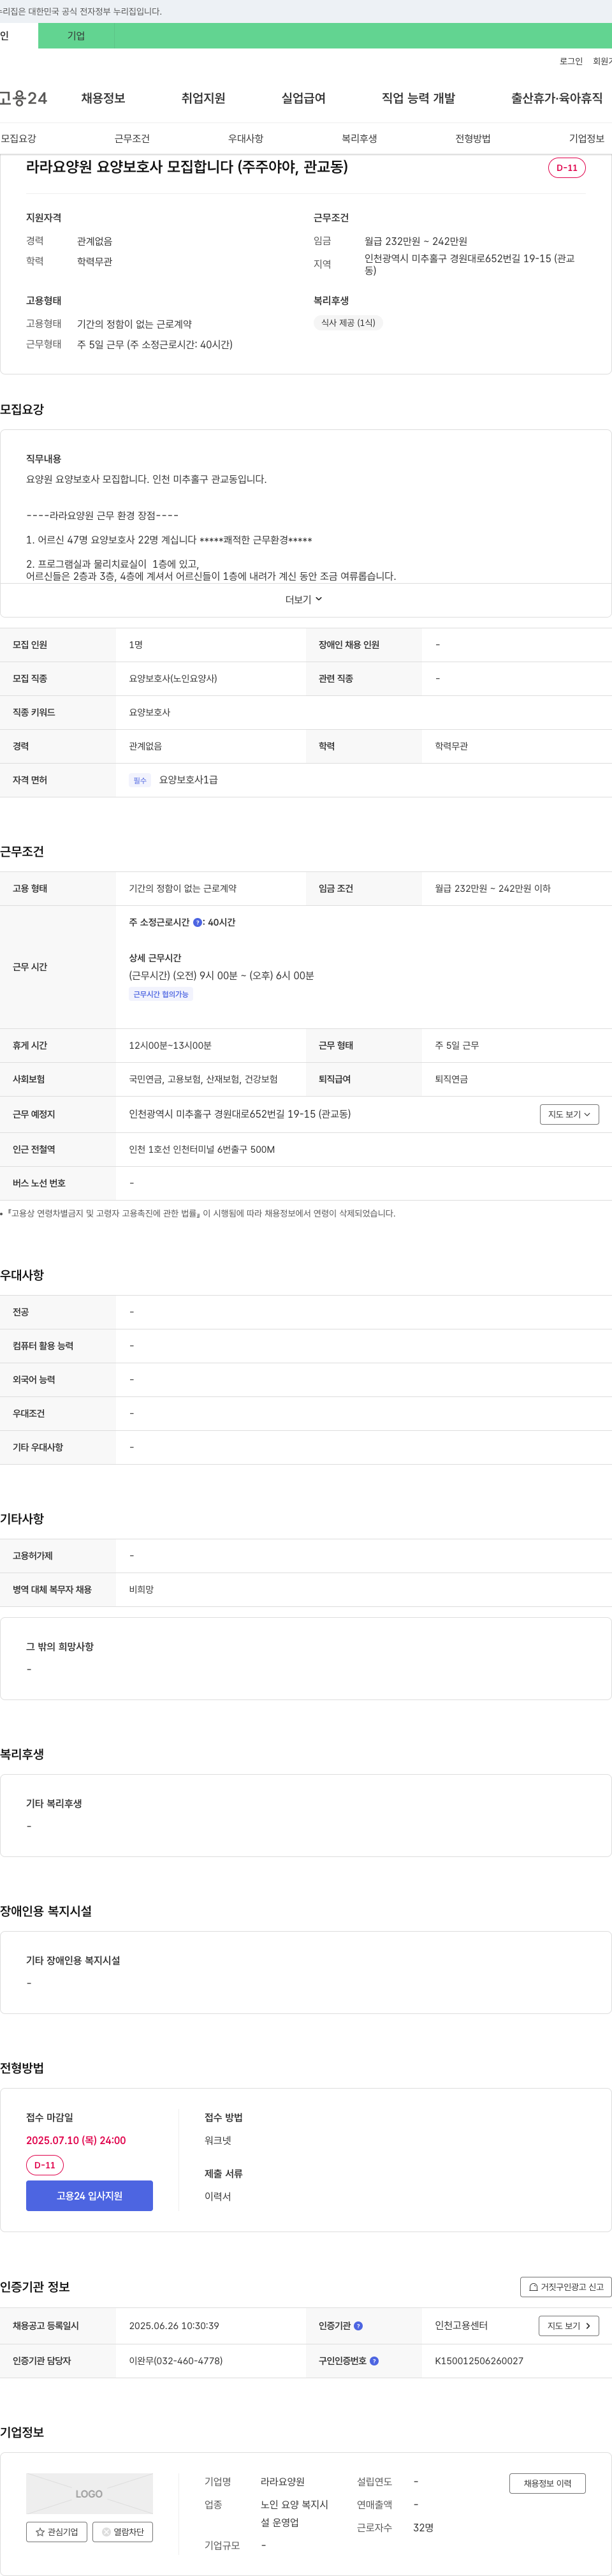The image size is (612, 2576).
Task: Open the 채용정보 menu
Action: click(x=103, y=98)
